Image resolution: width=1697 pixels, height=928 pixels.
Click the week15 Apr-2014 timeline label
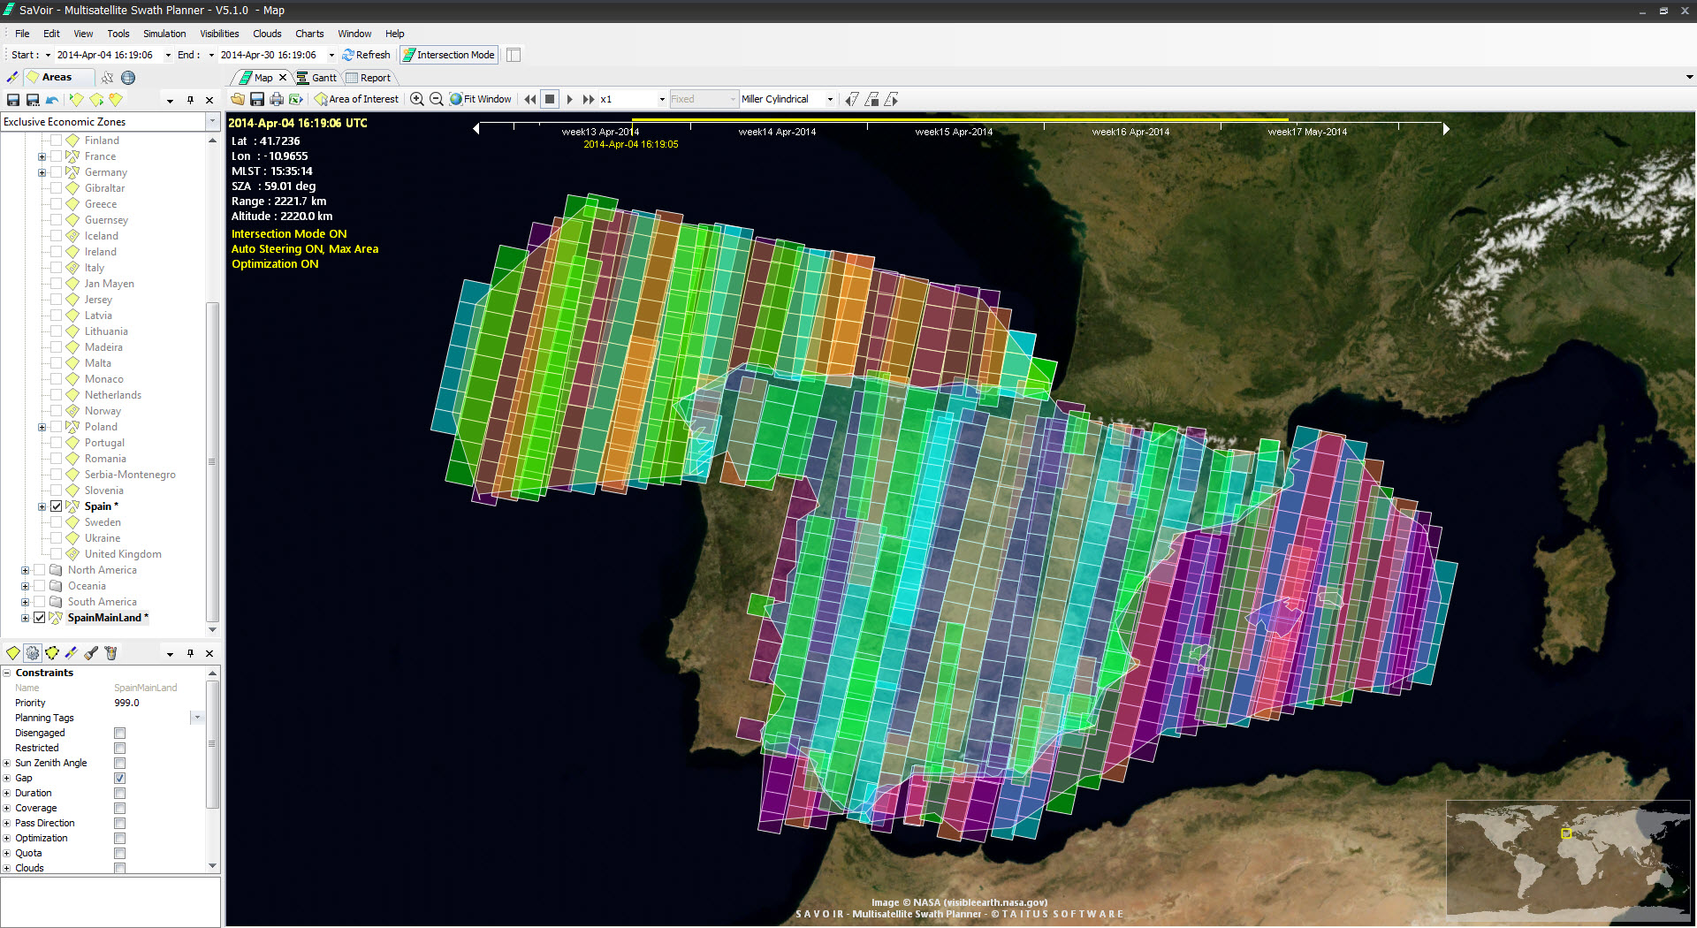pos(954,132)
